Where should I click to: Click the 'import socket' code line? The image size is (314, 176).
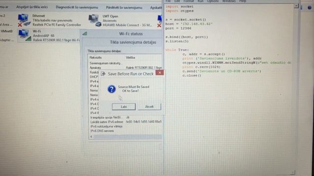(x=179, y=6)
